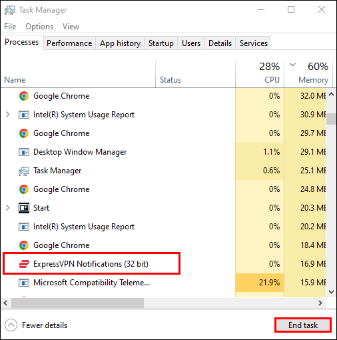The width and height of the screenshot is (337, 340).
Task: Maximize the Task Manager window
Action: 291,9
